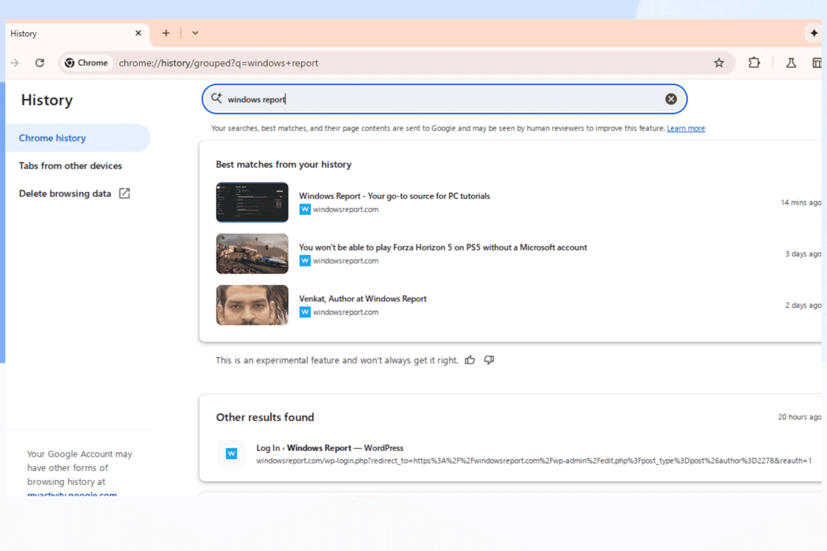Click the '2 days ago' timestamp
This screenshot has width=827, height=551.
coord(803,305)
